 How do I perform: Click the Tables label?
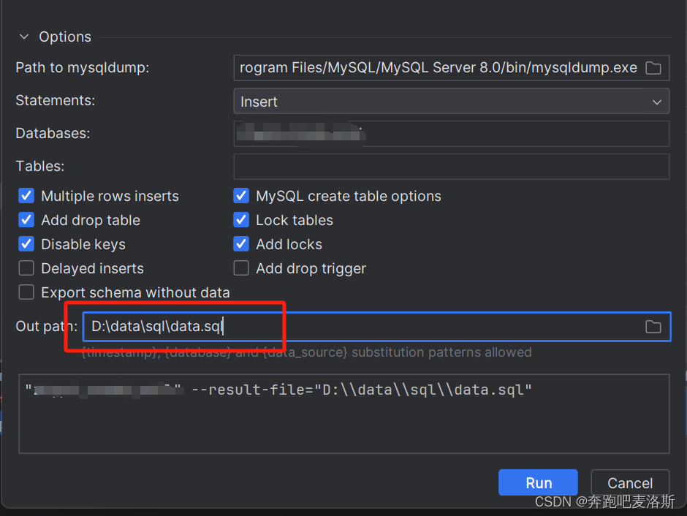[40, 166]
